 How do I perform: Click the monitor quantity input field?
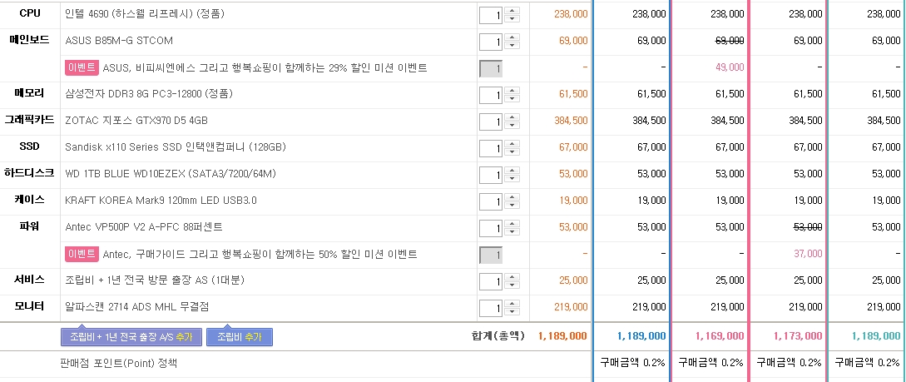pyautogui.click(x=491, y=308)
